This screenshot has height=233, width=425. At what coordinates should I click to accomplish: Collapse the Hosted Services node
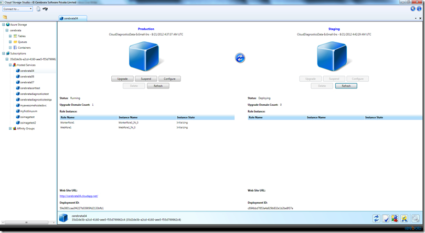click(10, 65)
